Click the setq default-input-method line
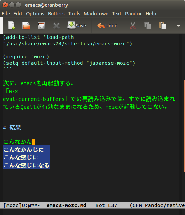 coord(69,63)
